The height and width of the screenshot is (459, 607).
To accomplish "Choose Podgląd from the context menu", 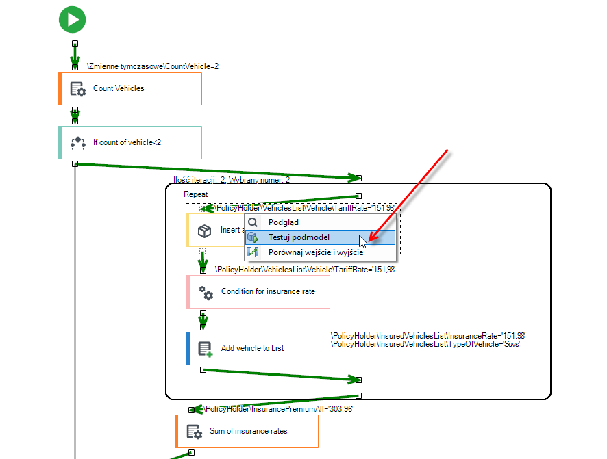I will click(320, 222).
